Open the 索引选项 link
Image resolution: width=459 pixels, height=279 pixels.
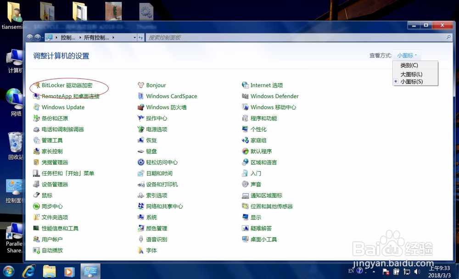point(157,195)
